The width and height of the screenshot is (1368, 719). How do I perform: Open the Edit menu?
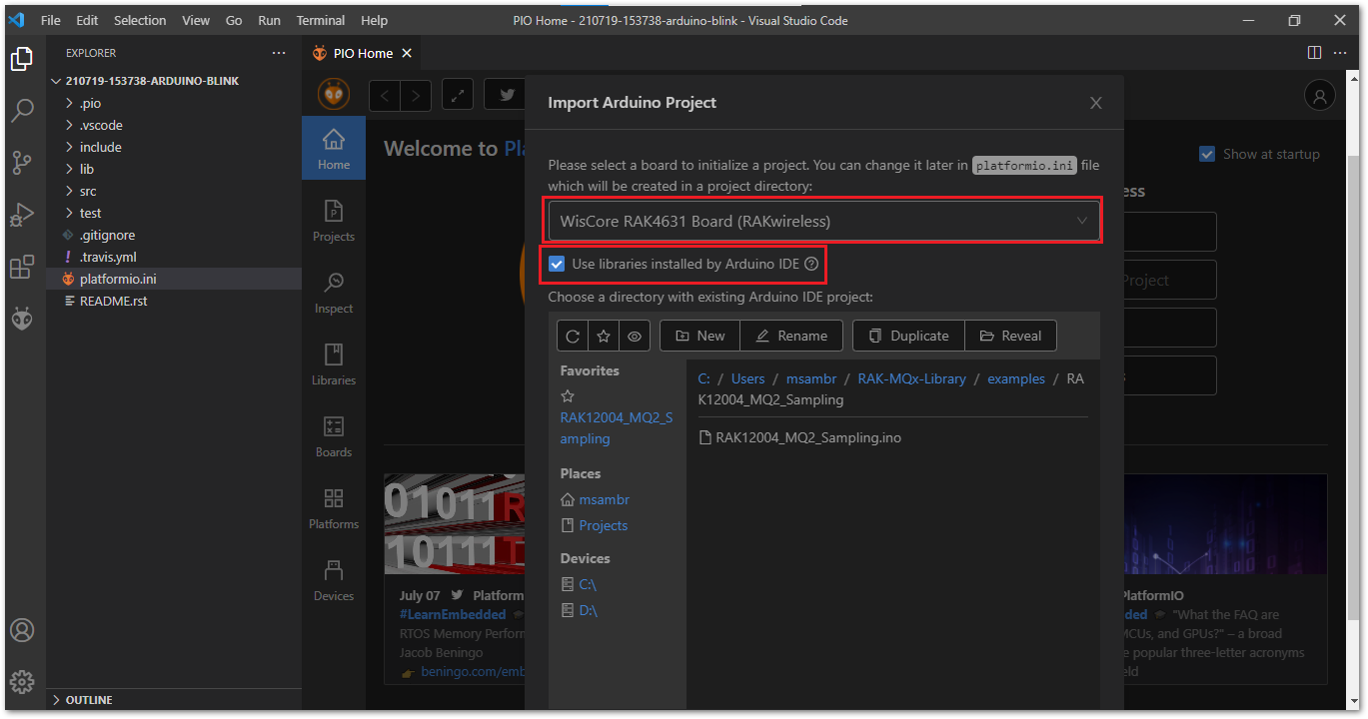(87, 20)
